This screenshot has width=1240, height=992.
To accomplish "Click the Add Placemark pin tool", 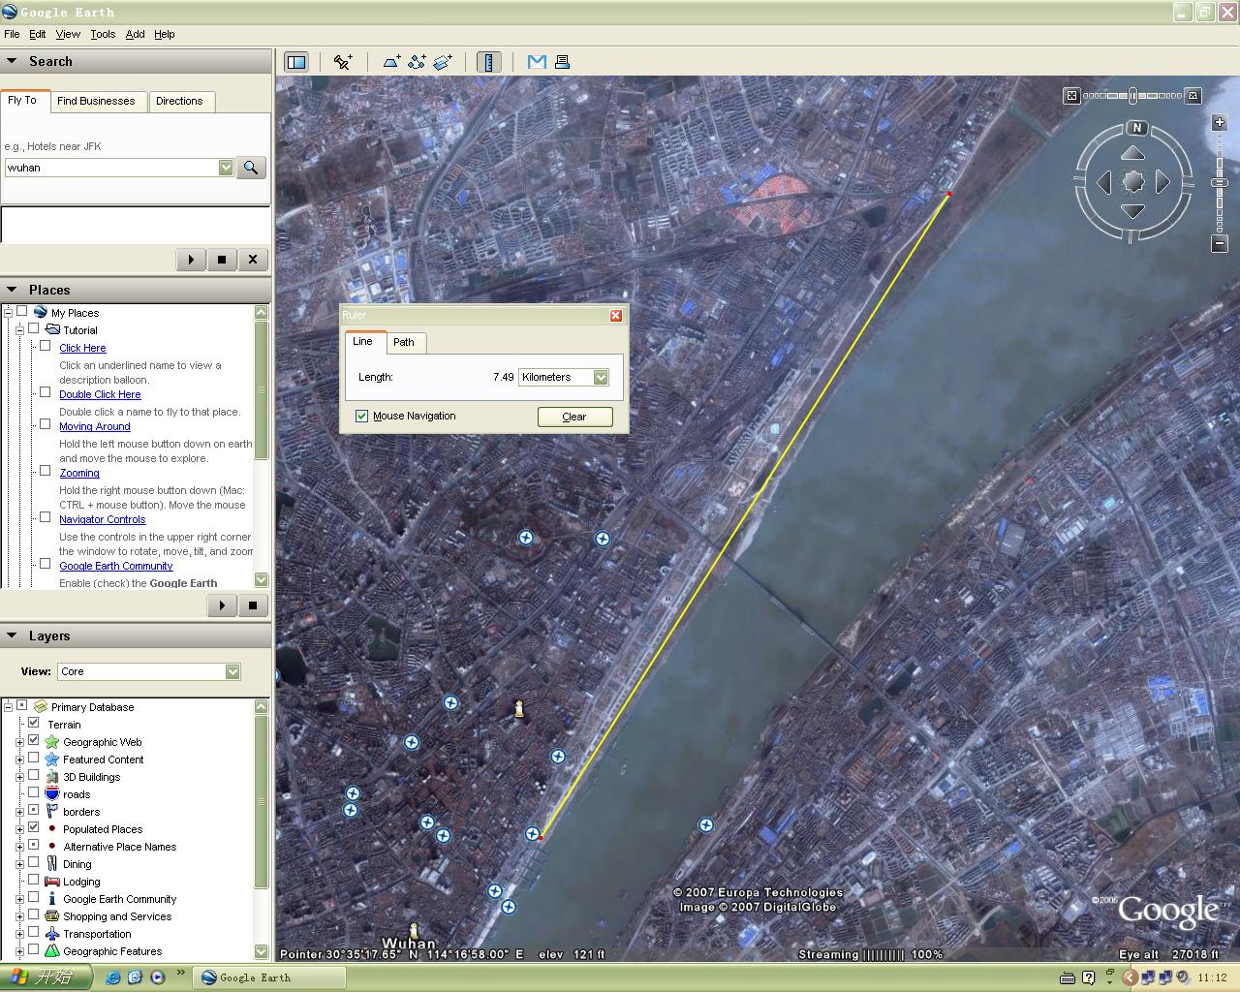I will [x=343, y=62].
